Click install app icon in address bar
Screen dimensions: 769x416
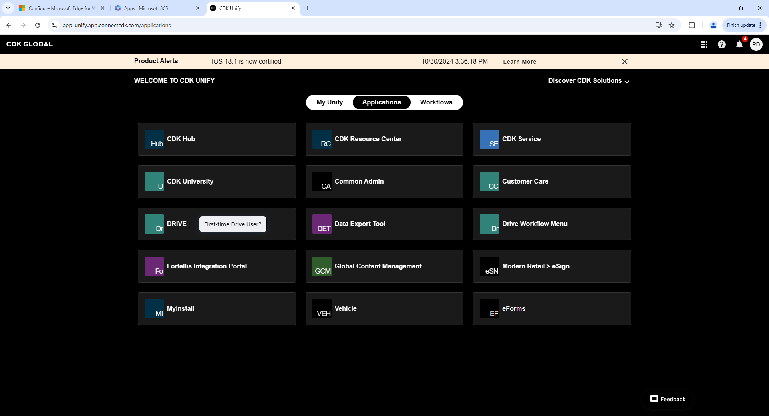659,25
